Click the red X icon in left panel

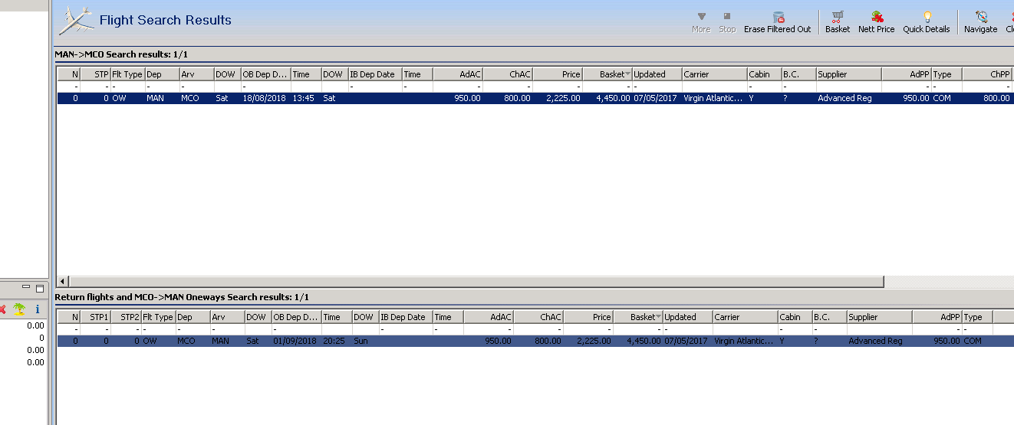point(2,309)
